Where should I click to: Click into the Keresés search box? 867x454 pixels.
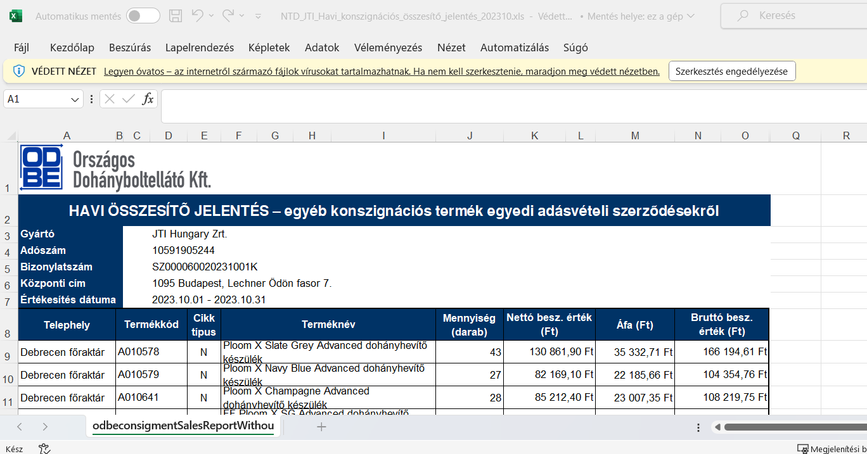point(793,16)
